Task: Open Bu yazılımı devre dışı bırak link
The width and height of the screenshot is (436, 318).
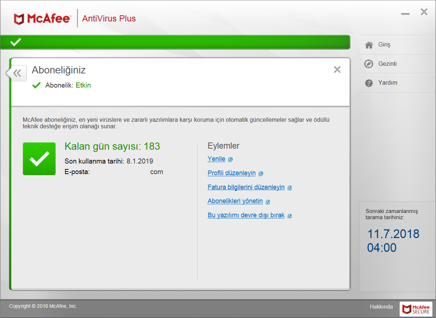Action: click(x=246, y=215)
